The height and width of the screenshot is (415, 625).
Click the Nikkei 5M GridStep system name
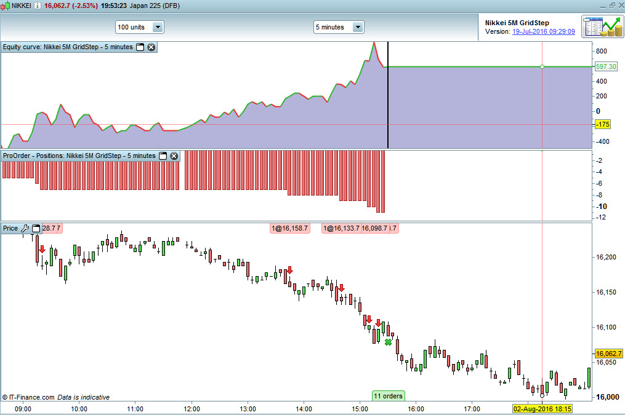pyautogui.click(x=517, y=23)
